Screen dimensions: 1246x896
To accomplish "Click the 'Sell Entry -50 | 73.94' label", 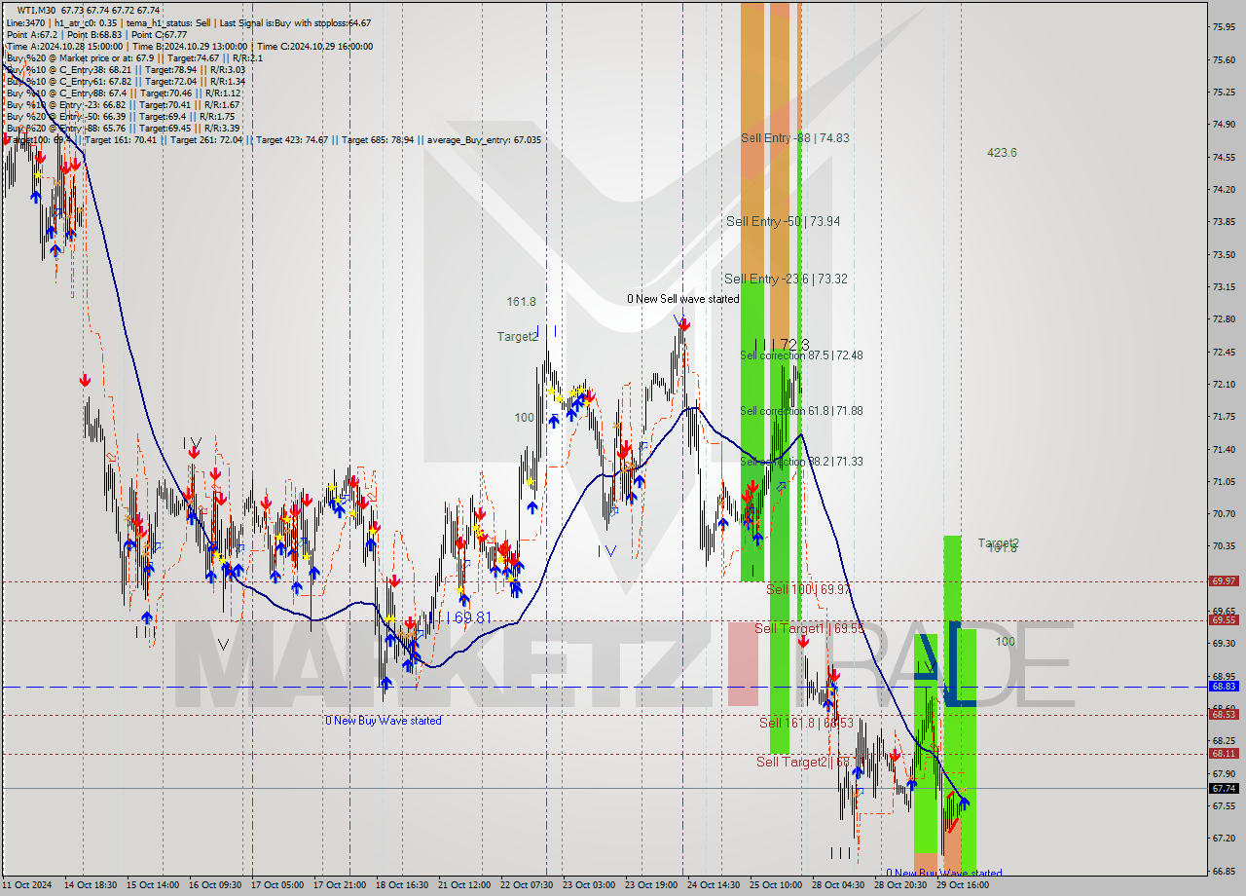I will [x=783, y=221].
